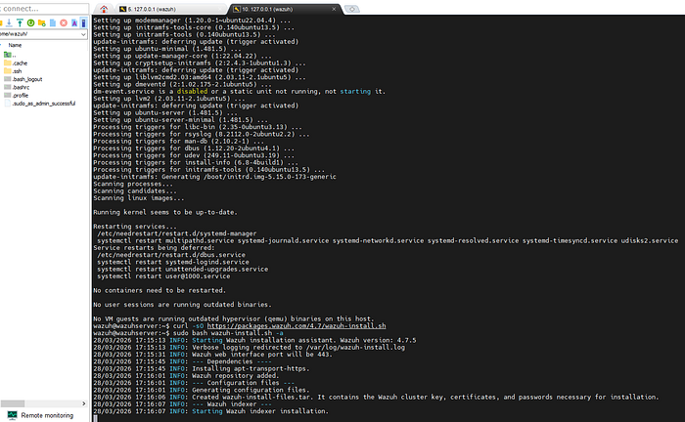Click the 'Generating configuration files.' log line
Screen dimensions: 685x422
click(201, 390)
